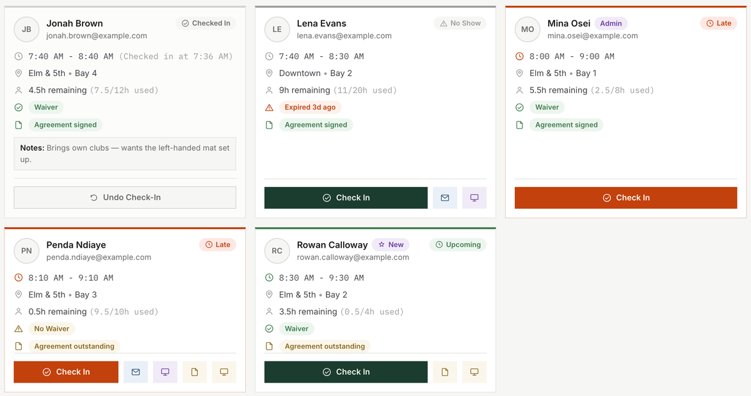Click the monitor icon button on Lena Evans card
The image size is (751, 396).
click(474, 198)
